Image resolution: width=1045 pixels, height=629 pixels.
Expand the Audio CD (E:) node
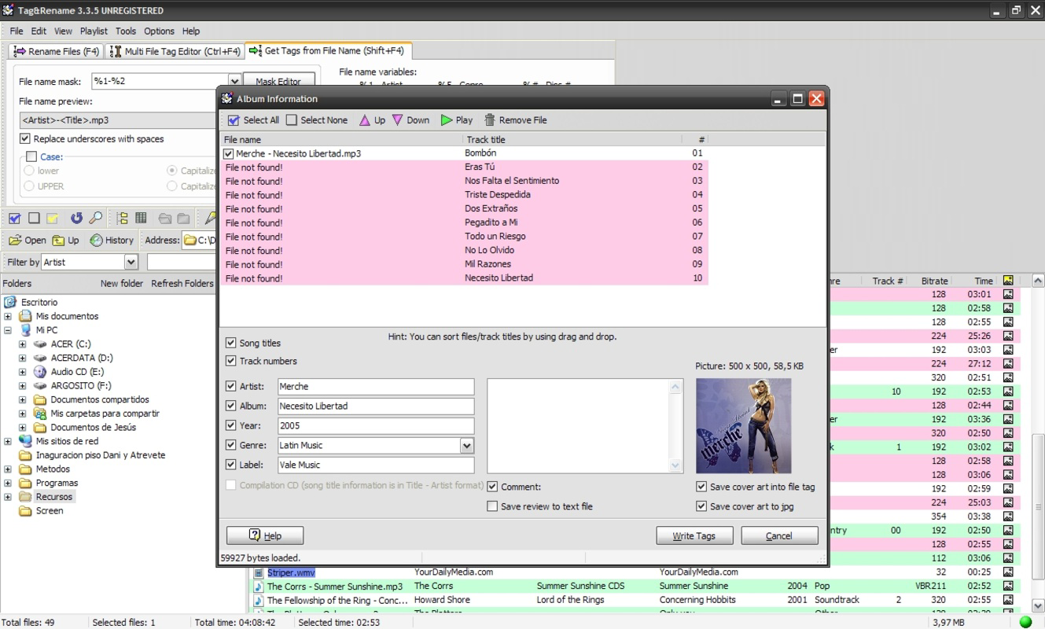[x=23, y=372]
